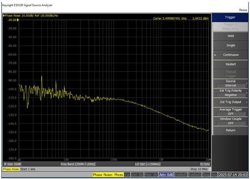The width and height of the screenshot is (250, 179).
Task: Click the ExtRef1 status indicator
Action: click(181, 175)
